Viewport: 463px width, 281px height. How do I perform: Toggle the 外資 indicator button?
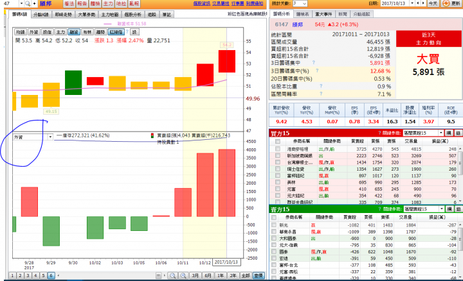(34, 32)
